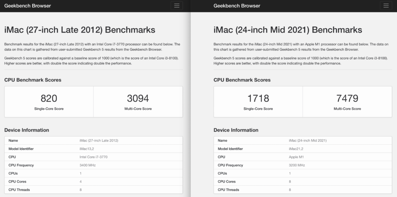Open hamburger menu on the 2012 iMac page
Viewport: 397px width, 197px height.
(x=176, y=6)
